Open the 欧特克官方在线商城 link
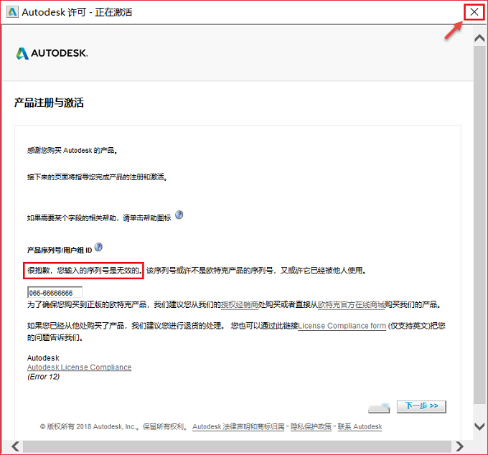This screenshot has width=488, height=455. [x=351, y=305]
